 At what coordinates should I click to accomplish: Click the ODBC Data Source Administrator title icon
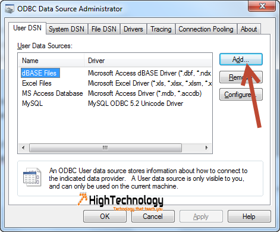tap(10, 9)
